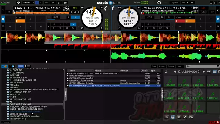Eject track from deck 2
The height and width of the screenshot is (124, 220).
pyautogui.click(x=139, y=28)
